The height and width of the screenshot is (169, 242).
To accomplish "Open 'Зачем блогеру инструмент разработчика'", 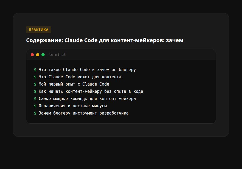I will point(84,113).
